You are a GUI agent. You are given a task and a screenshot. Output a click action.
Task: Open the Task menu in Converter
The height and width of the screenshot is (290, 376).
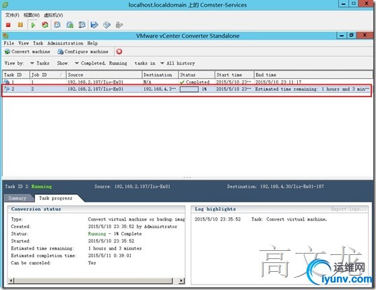click(x=38, y=43)
